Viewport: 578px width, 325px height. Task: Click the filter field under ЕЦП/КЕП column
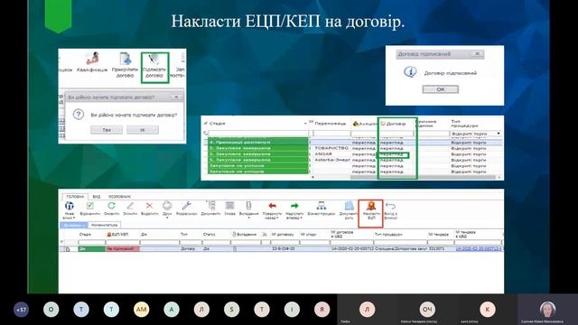pos(123,242)
